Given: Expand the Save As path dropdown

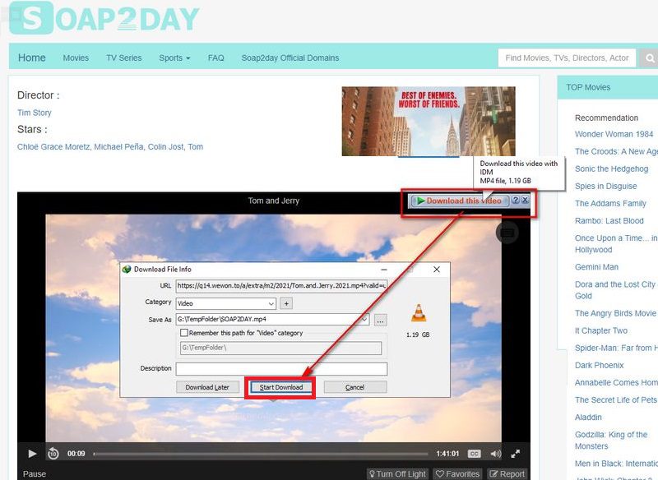Looking at the screenshot, I should [364, 319].
